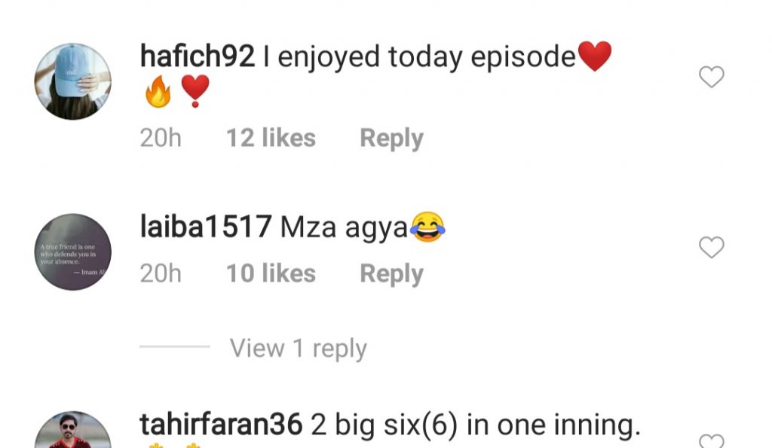
Task: Tap the '2 big six(6) in one inning' text
Action: [476, 425]
